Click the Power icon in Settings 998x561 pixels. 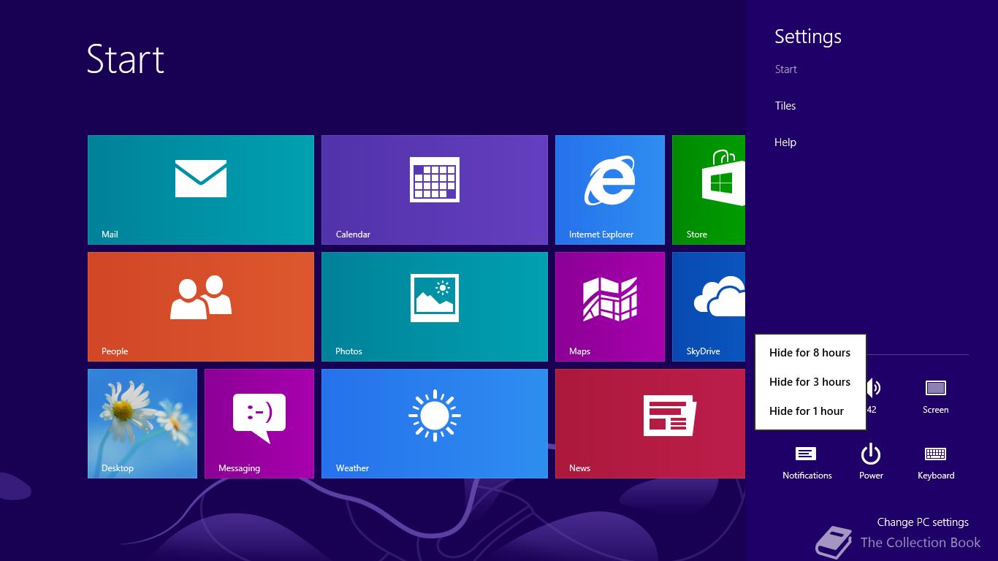pos(871,462)
